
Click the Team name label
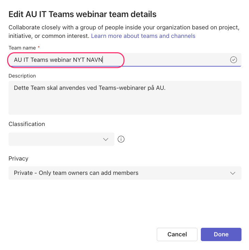point(22,48)
